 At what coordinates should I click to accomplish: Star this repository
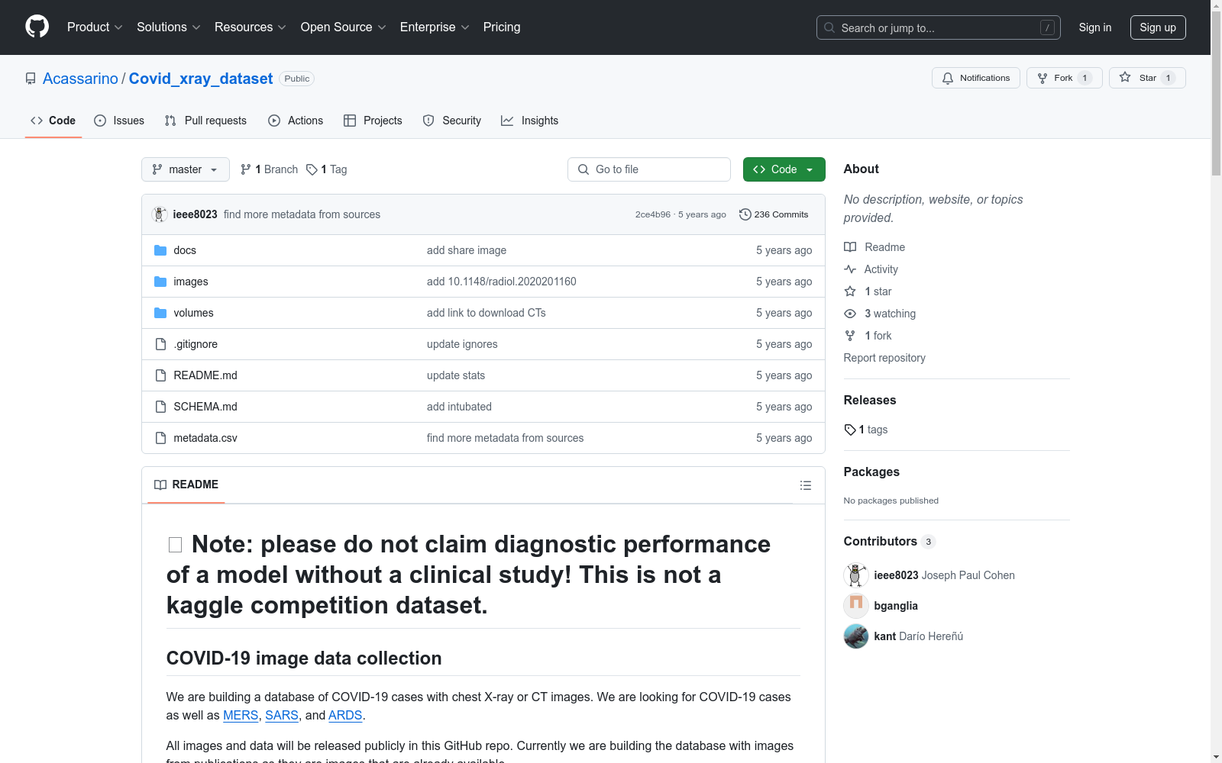point(1147,78)
